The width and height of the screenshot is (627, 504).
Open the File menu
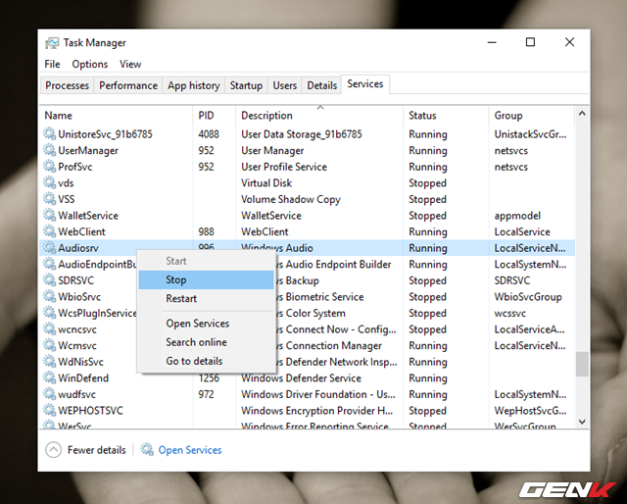click(52, 64)
